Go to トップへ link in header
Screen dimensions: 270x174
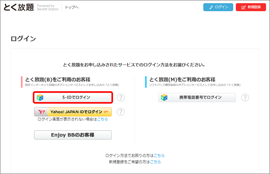point(72,7)
